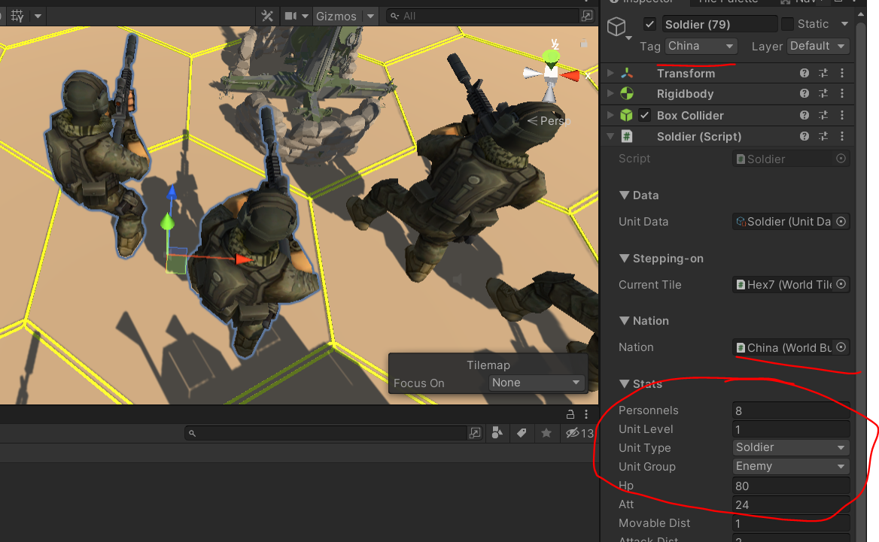The width and height of the screenshot is (879, 542).
Task: Open Box Collider preset settings icon
Action: point(823,115)
